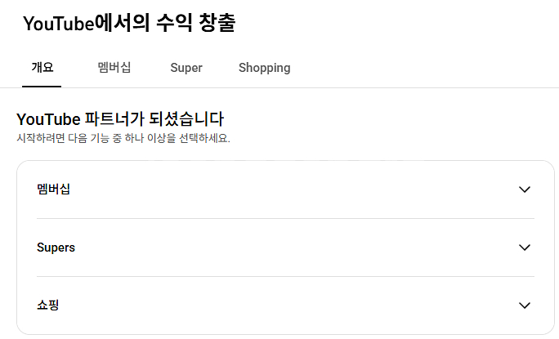Viewport: 559px width, 339px height.
Task: Click the divider line between Supers and 쇼핑
Action: (x=285, y=276)
